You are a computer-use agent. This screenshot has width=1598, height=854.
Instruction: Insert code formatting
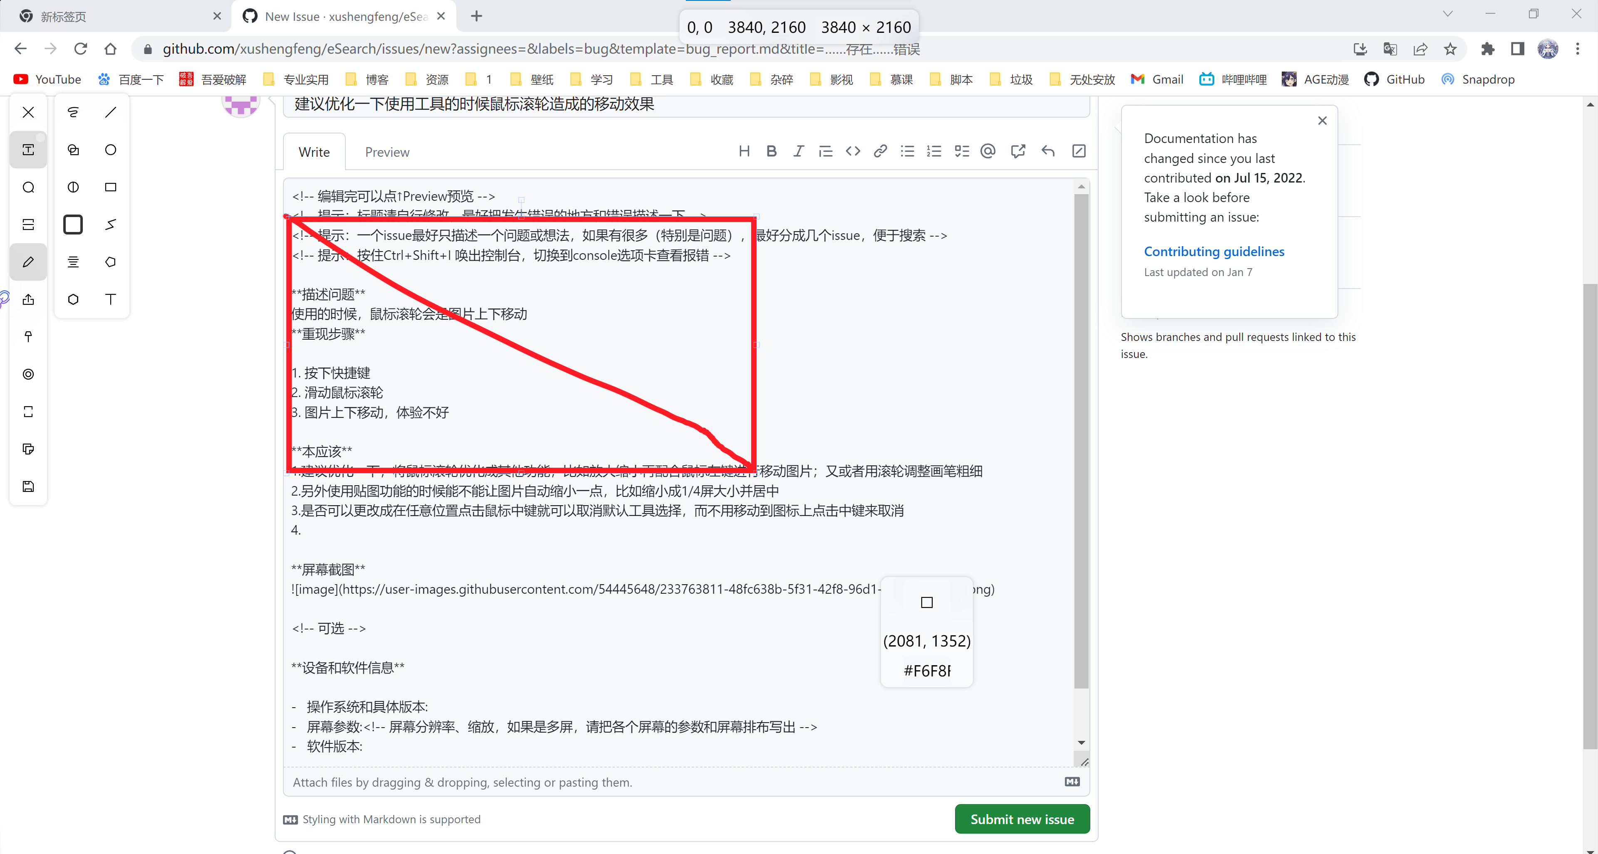[x=853, y=151]
